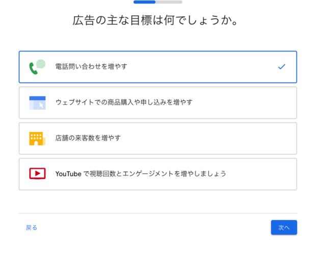
Task: Click the blue checkmark on selected option
Action: (282, 67)
